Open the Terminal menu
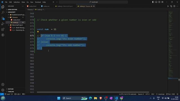The image size is (180, 101). [x=38, y=2]
